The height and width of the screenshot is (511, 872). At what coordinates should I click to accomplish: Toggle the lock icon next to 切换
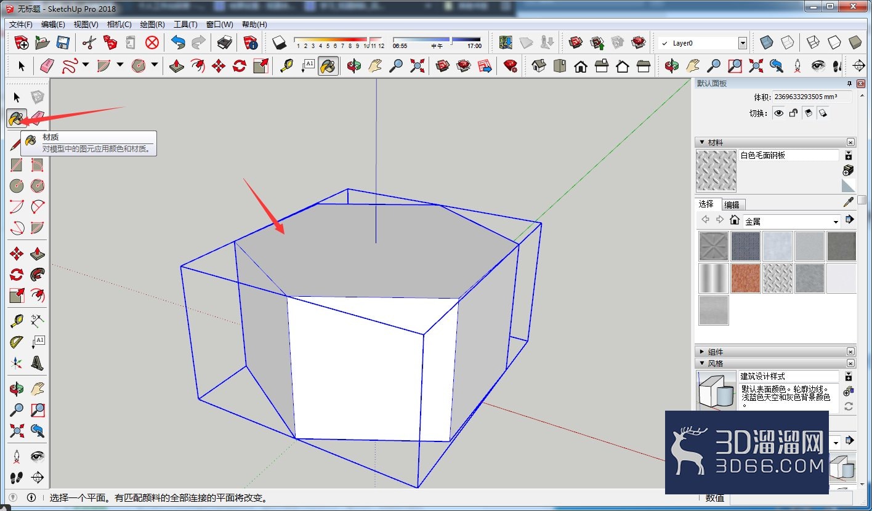[x=793, y=113]
